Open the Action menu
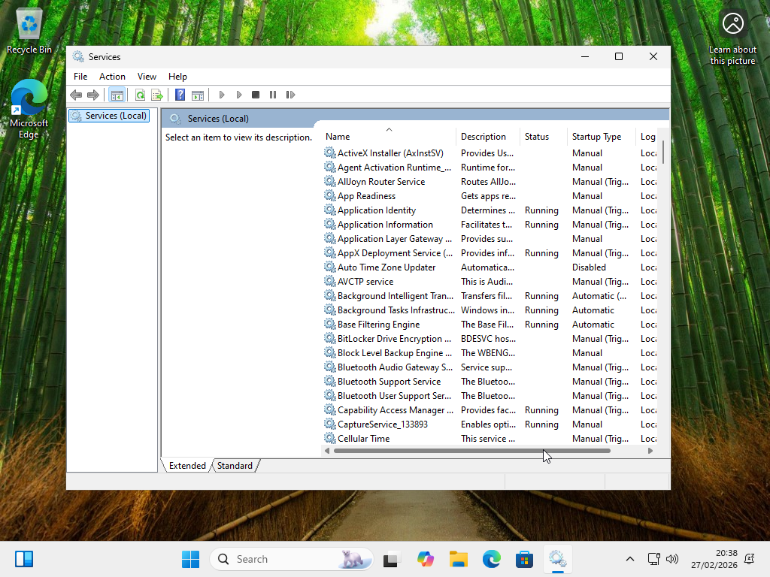 (x=112, y=77)
